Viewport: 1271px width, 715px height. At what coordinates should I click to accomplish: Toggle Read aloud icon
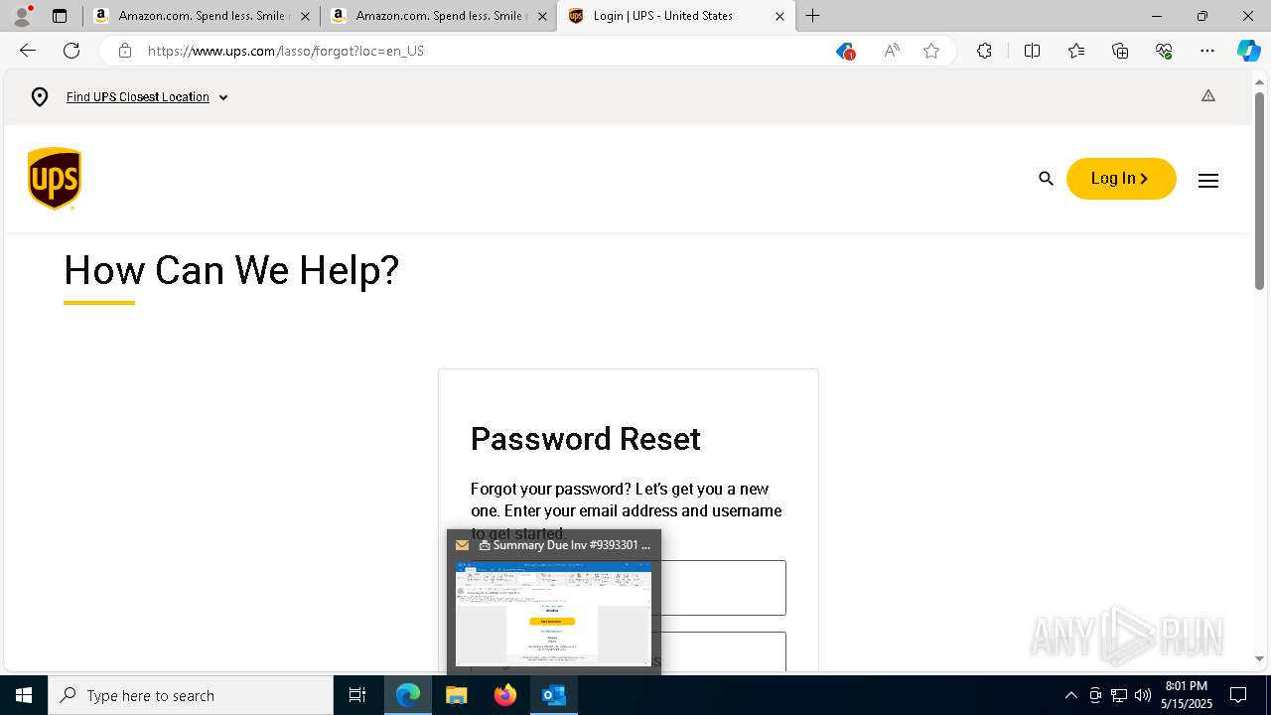(892, 51)
